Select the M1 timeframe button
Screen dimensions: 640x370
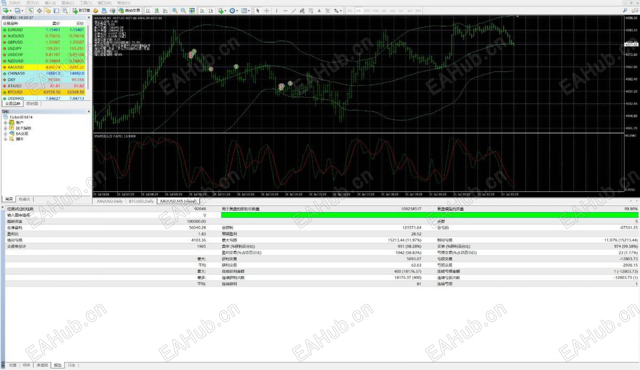(x=350, y=11)
